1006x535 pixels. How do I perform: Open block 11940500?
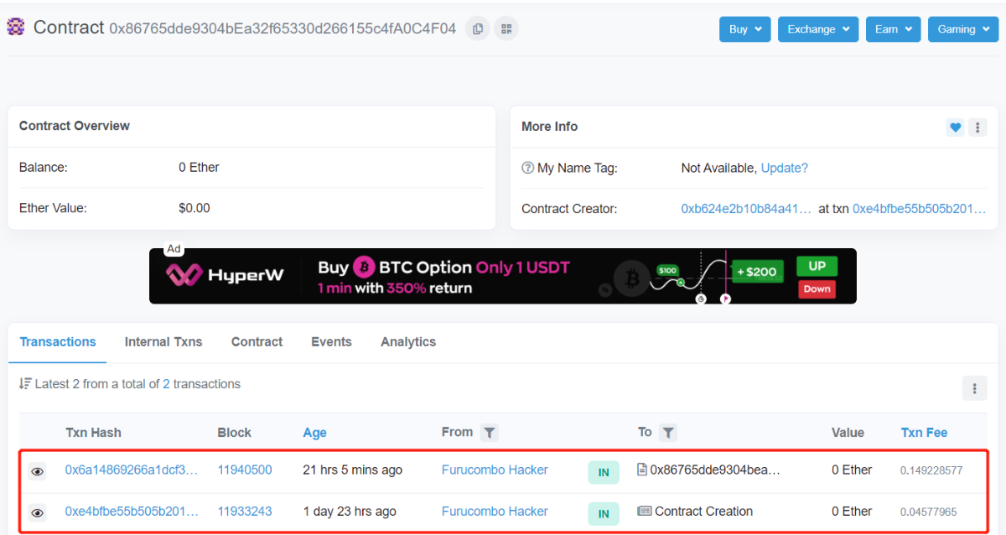[x=245, y=470]
